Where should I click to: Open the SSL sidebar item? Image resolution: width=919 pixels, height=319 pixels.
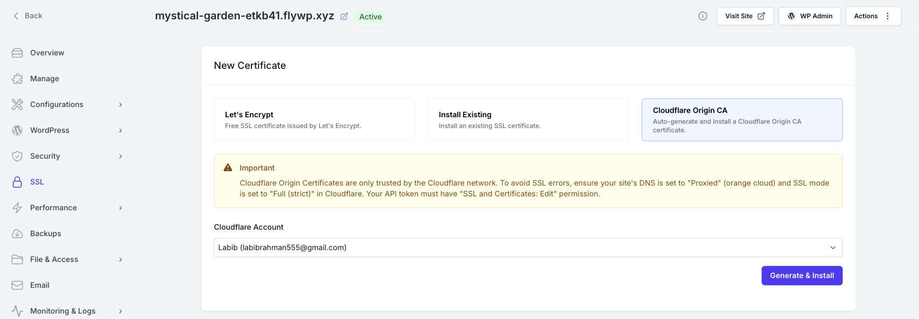point(68,182)
